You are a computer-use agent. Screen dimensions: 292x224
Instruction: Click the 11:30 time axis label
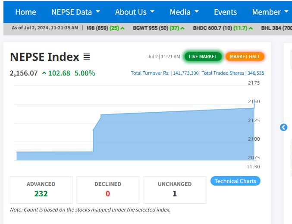pos(253,167)
